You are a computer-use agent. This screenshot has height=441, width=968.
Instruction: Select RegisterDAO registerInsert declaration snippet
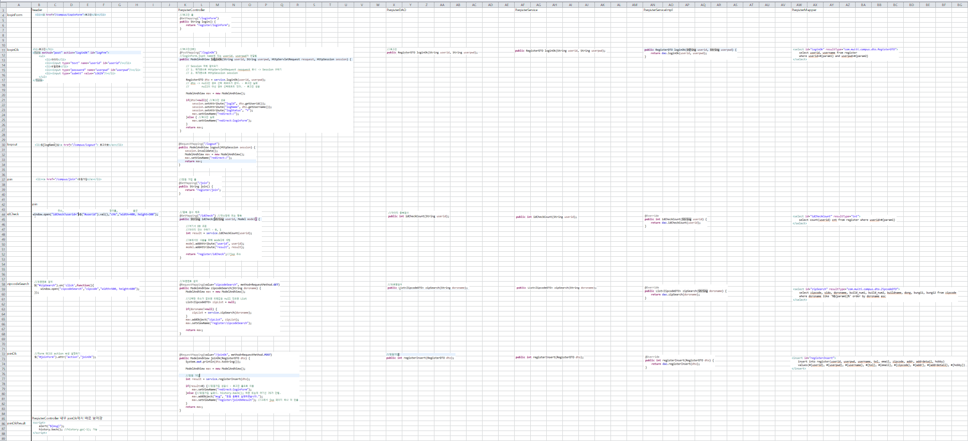tap(421, 356)
